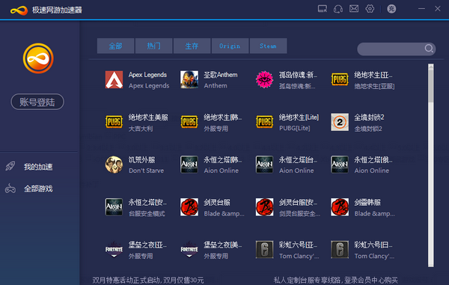
Task: Open the Apex Legends game icon
Action: pos(114,79)
